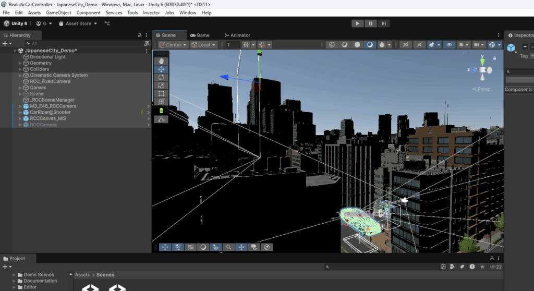
Task: Expand M3_E46_RCCCamera prefab children
Action: coord(20,106)
